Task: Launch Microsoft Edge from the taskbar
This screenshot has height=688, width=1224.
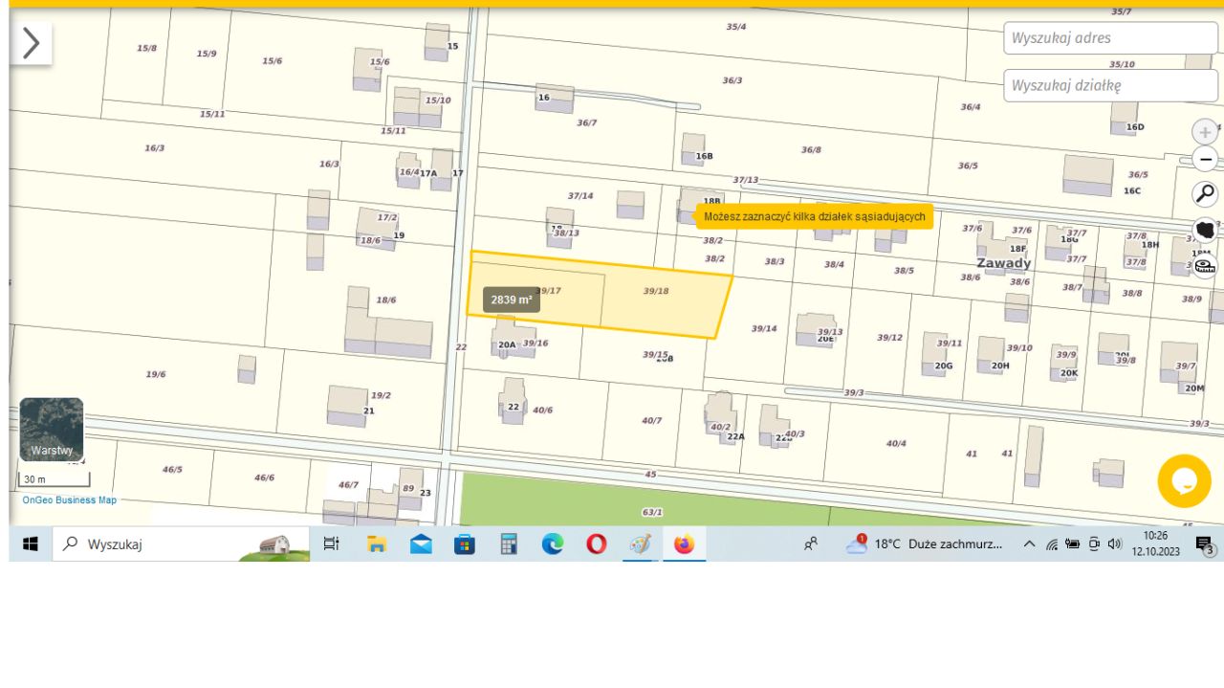Action: [x=553, y=544]
